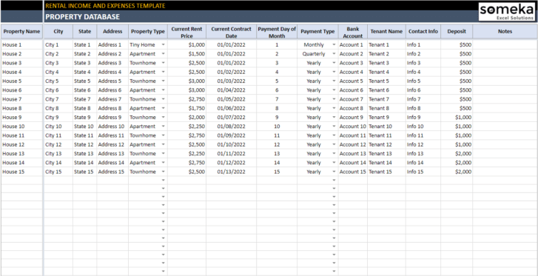Image resolution: width=538 pixels, height=276 pixels.
Task: Select the Current Rent Price header
Action: [186, 32]
